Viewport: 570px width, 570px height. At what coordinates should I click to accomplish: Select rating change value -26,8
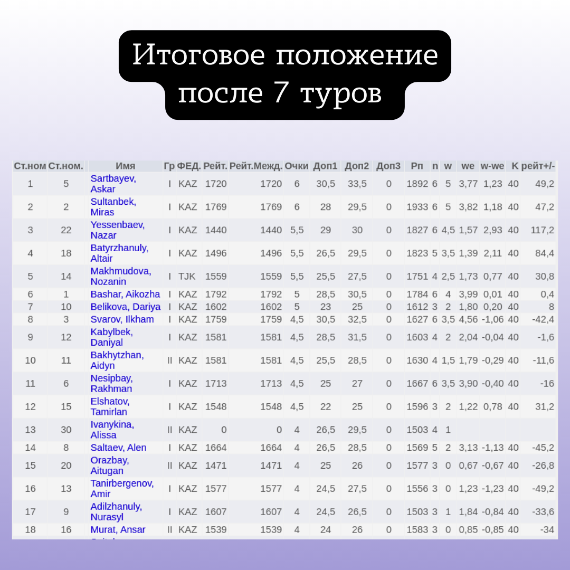click(x=543, y=465)
